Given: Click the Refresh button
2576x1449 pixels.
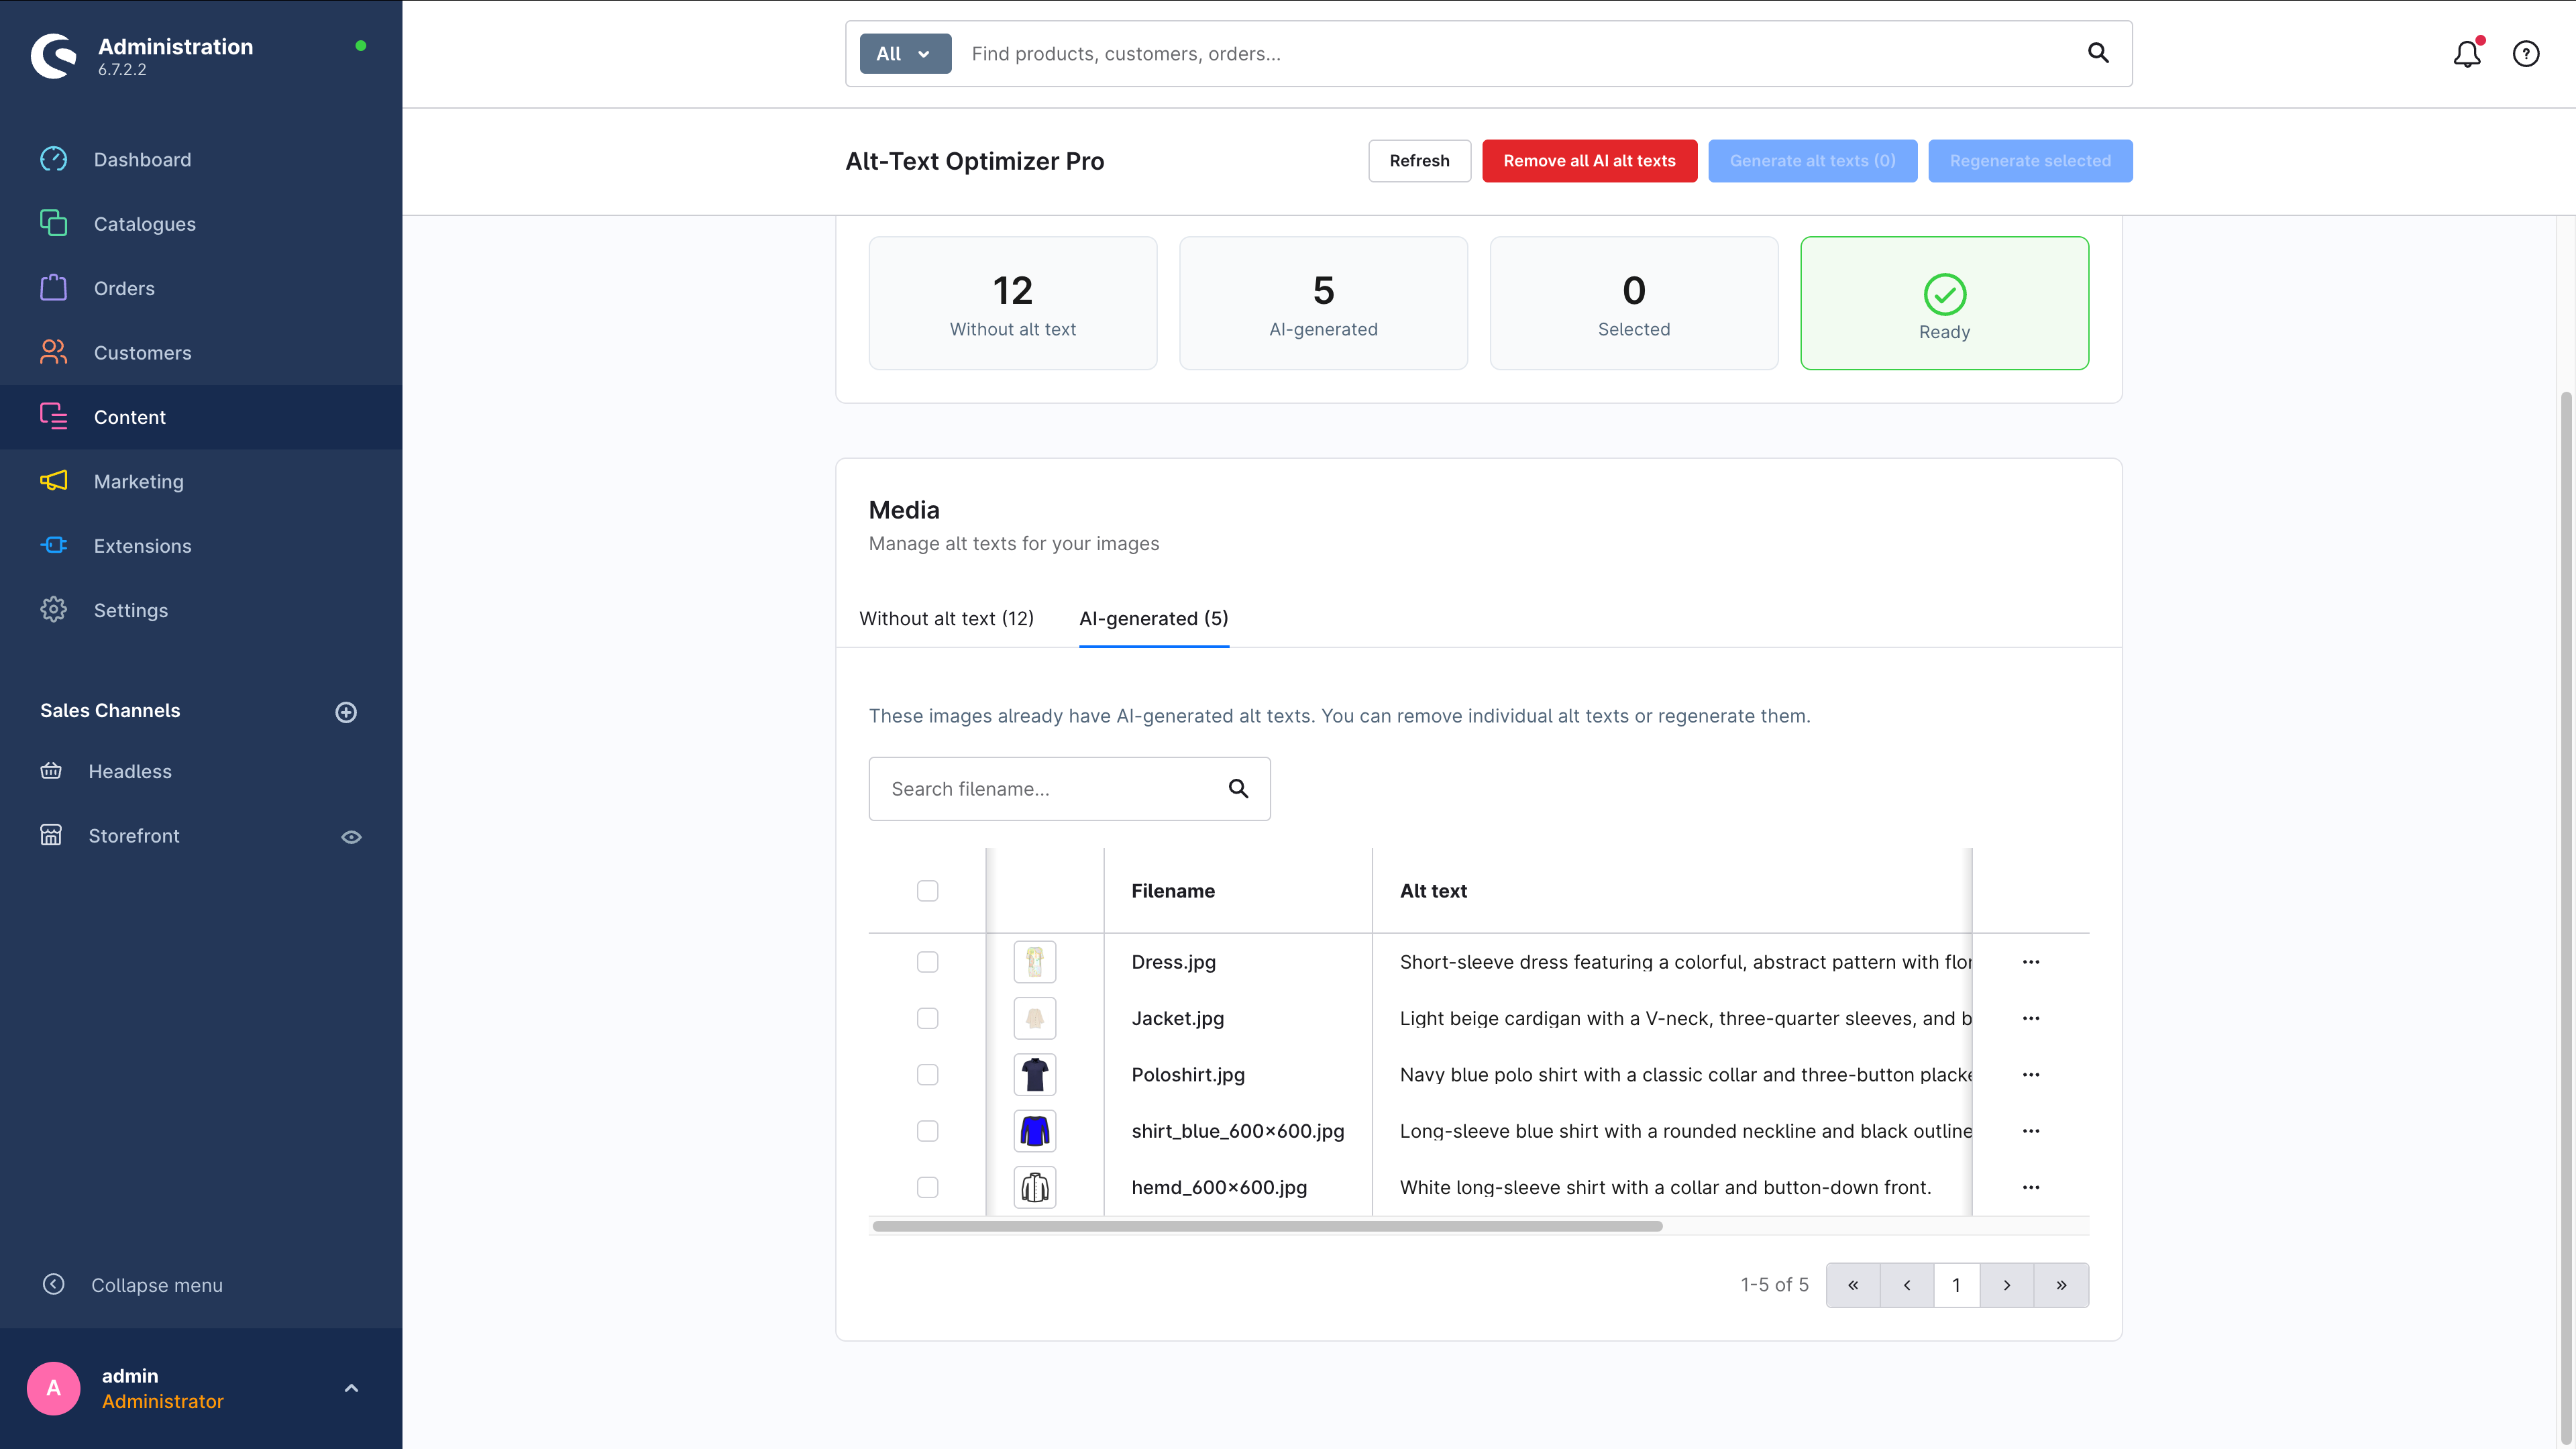Looking at the screenshot, I should (1419, 161).
